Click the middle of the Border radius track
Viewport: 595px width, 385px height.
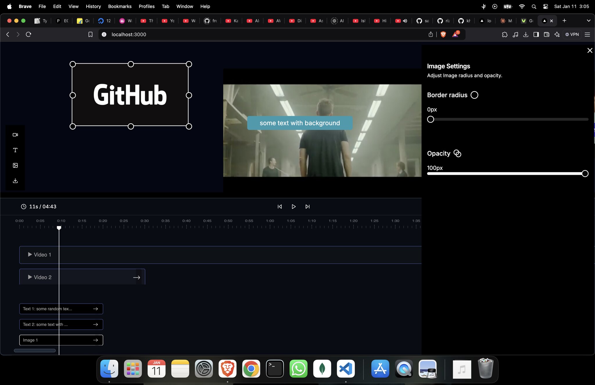click(508, 119)
